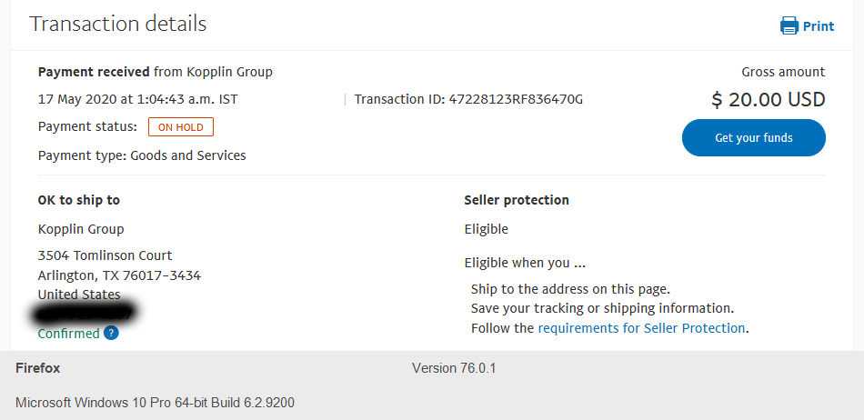Click the Payment type: Goods and Services line
The height and width of the screenshot is (420, 864).
tap(142, 155)
